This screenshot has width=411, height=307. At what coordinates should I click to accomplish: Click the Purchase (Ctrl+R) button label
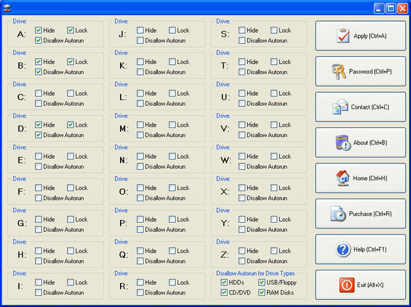[370, 214]
